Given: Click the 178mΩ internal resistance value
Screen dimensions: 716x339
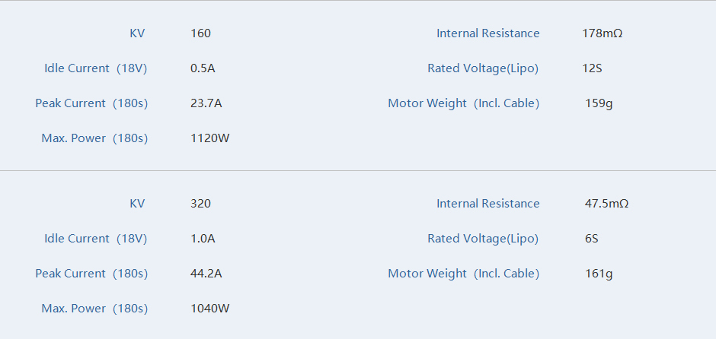Looking at the screenshot, I should pos(602,33).
